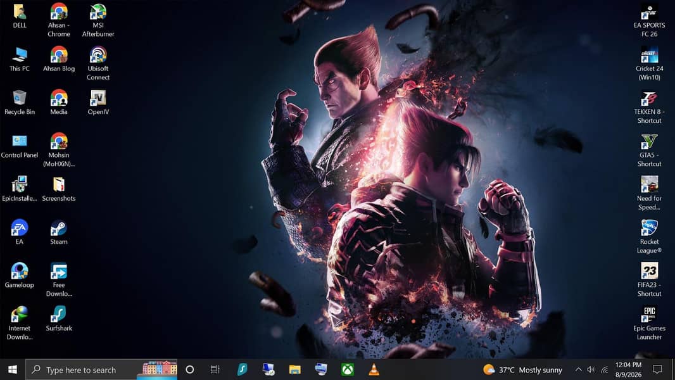Show hidden system tray icons
Screen dimensions: 675x380
pyautogui.click(x=579, y=370)
